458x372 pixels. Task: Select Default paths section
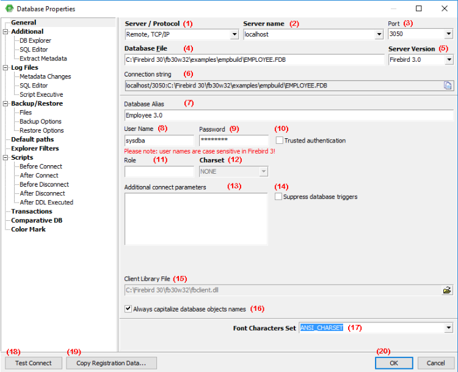[x=32, y=139]
